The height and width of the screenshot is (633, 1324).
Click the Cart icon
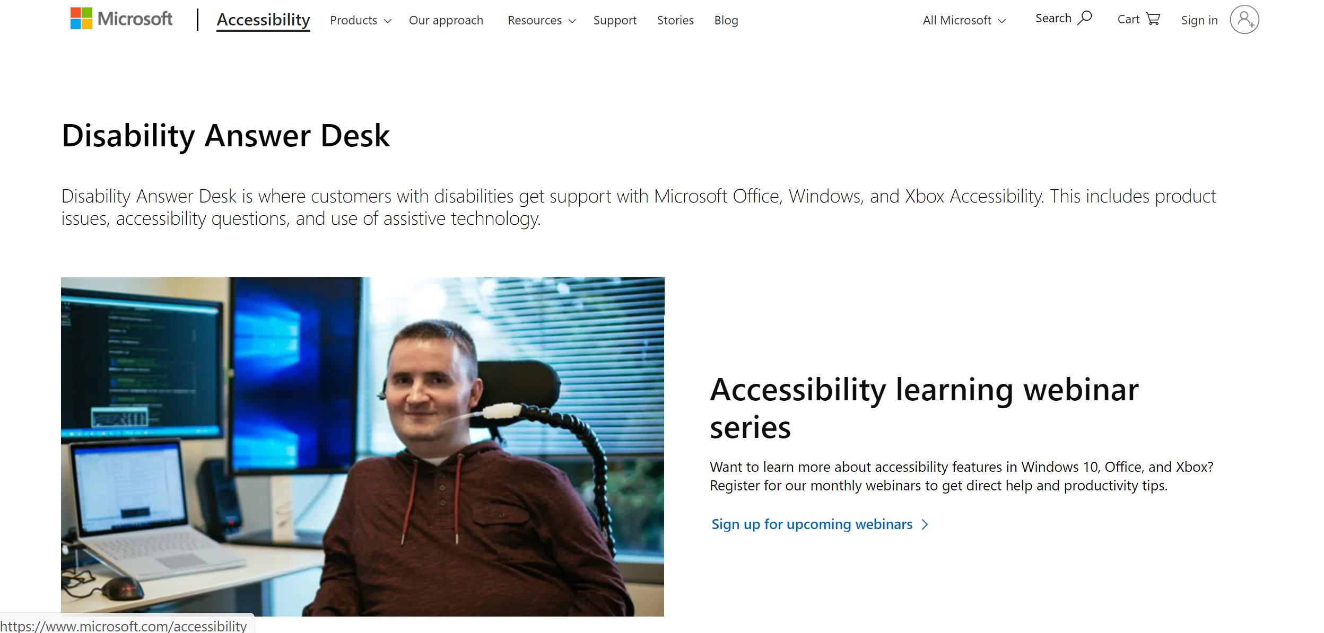pos(1153,19)
